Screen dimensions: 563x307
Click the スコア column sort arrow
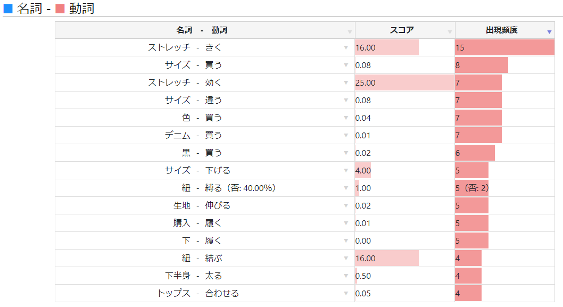tap(450, 32)
